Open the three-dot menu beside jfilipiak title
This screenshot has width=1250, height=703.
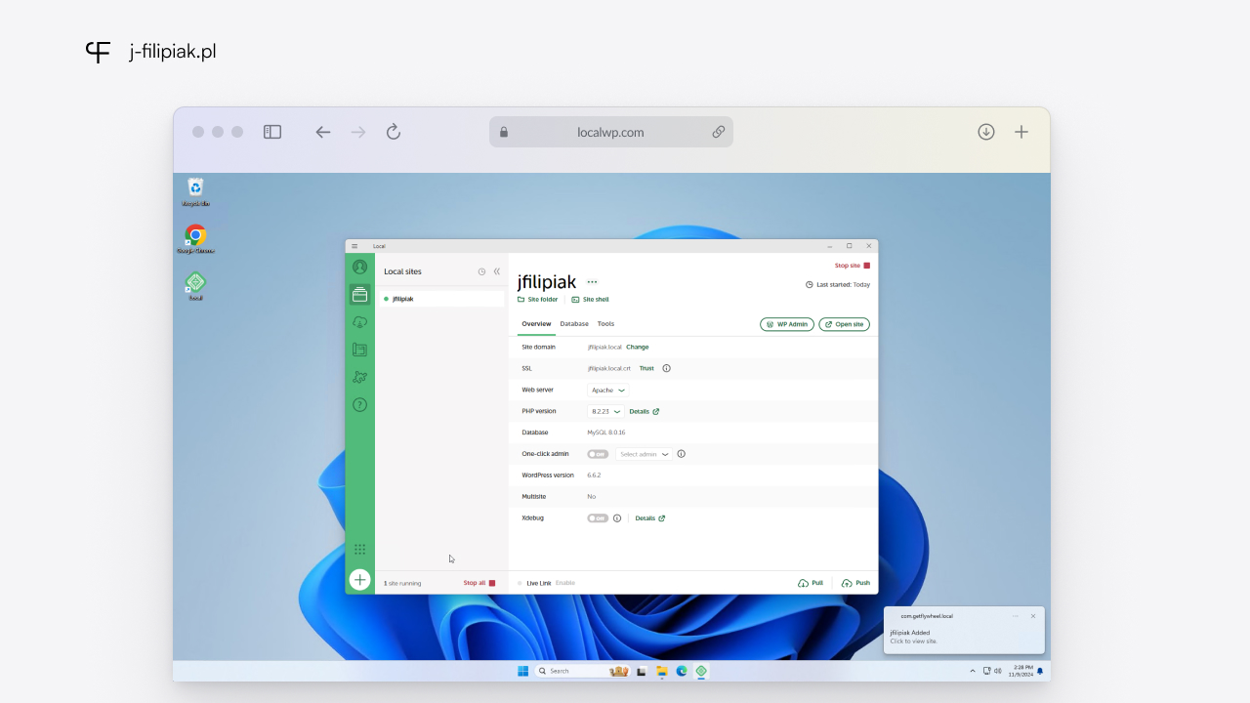[x=592, y=282]
